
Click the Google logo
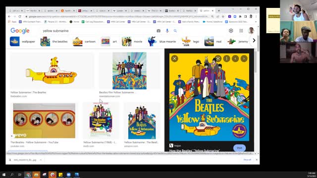[x=20, y=31]
